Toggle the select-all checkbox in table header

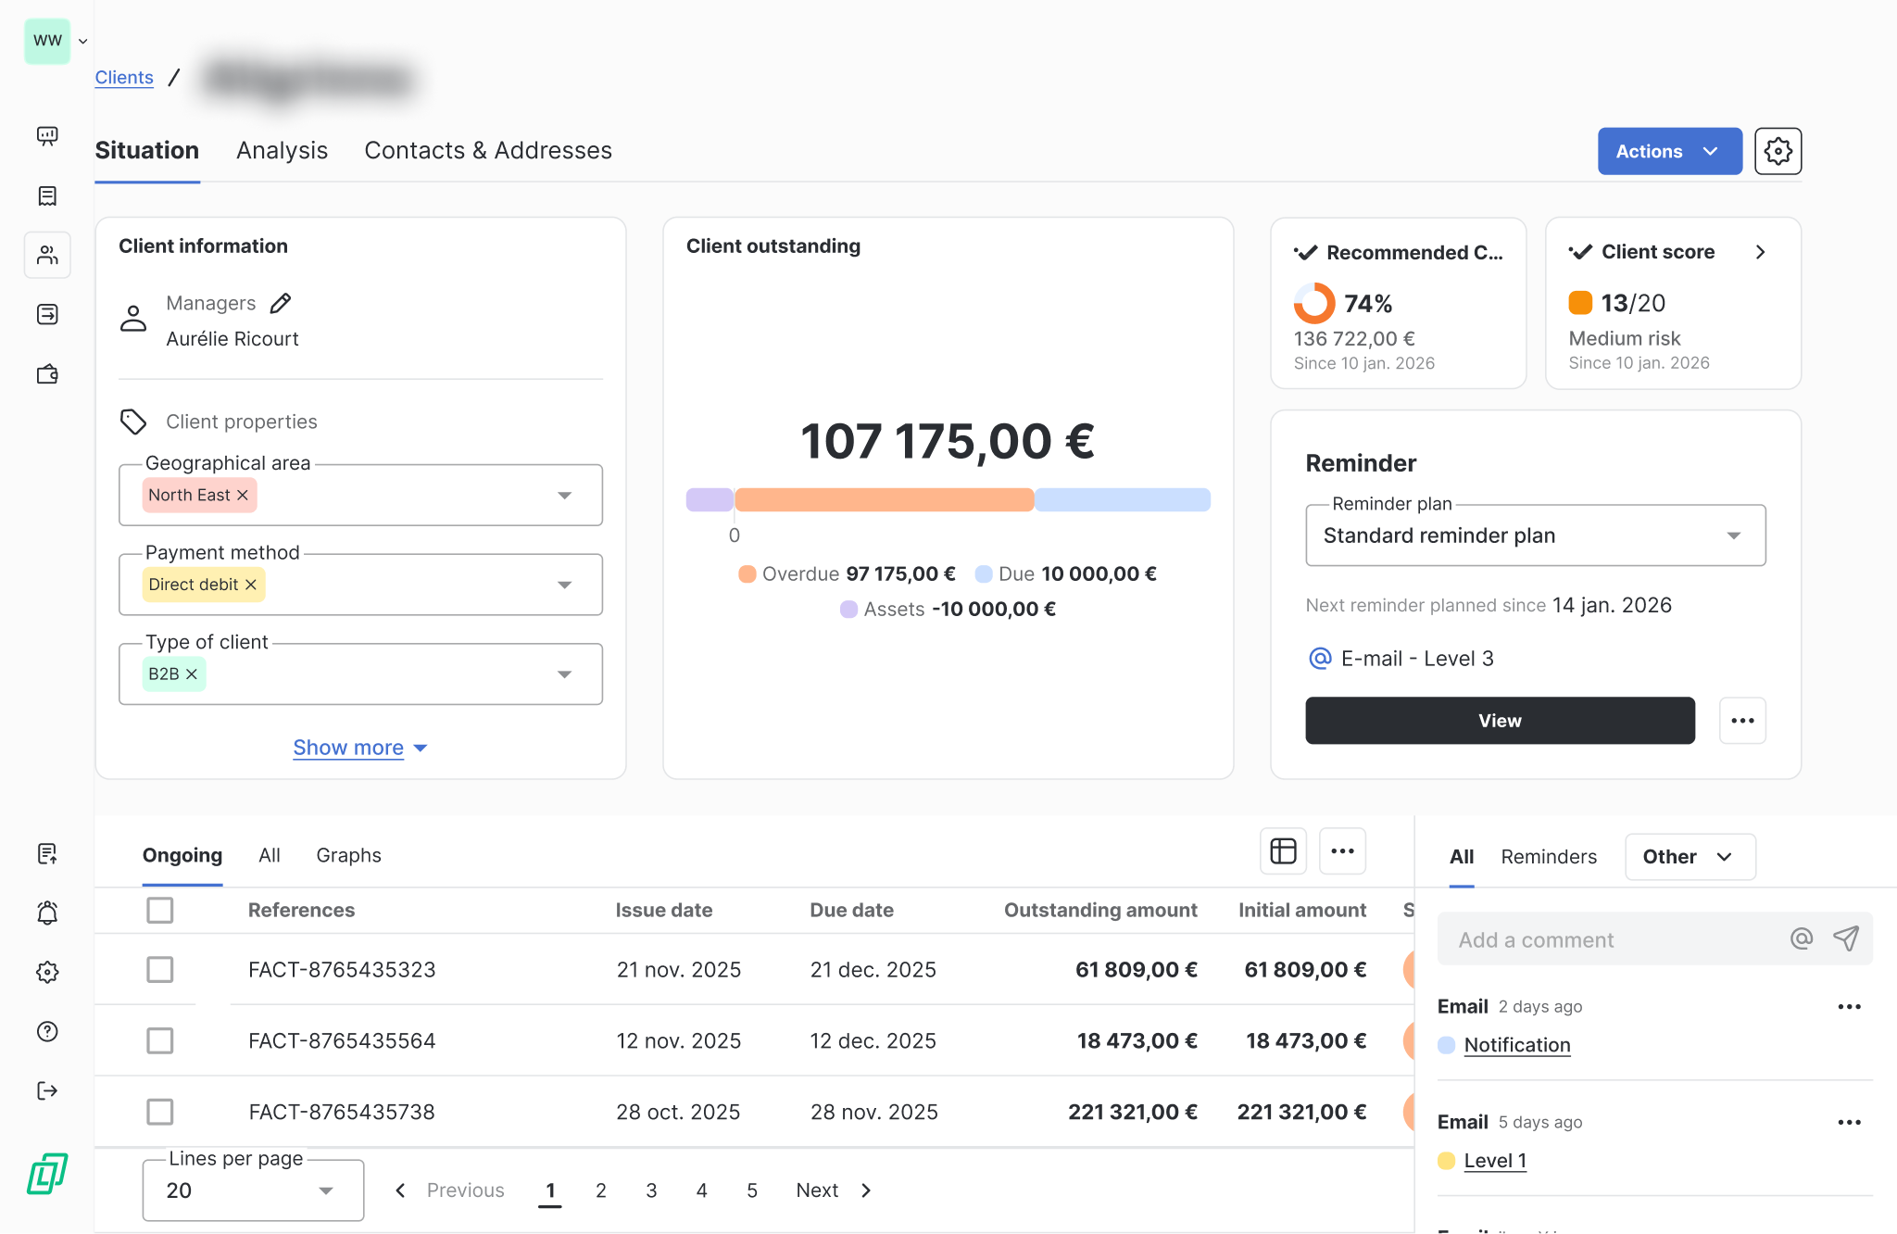coord(160,910)
